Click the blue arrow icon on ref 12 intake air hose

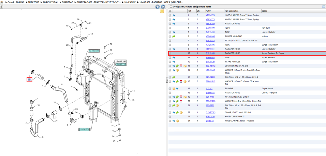point(174,62)
